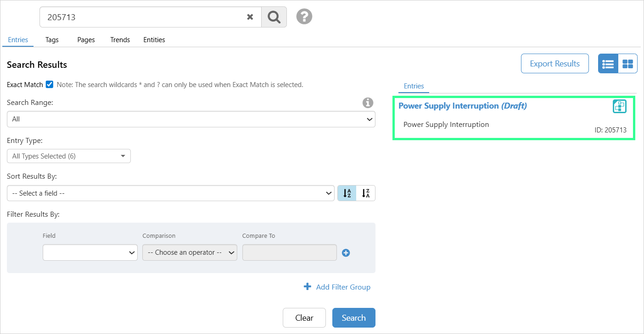The image size is (644, 334).
Task: Uncheck the Exact Match checkbox
Action: pyautogui.click(x=50, y=84)
